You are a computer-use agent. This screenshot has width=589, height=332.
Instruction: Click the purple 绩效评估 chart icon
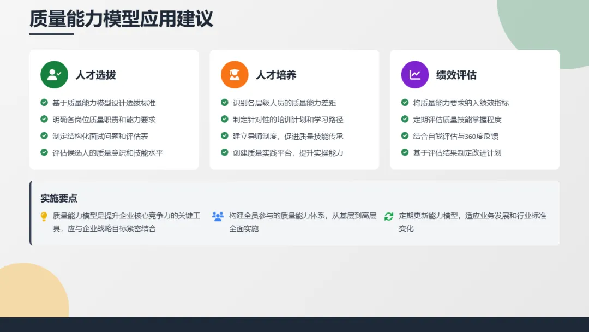(414, 75)
